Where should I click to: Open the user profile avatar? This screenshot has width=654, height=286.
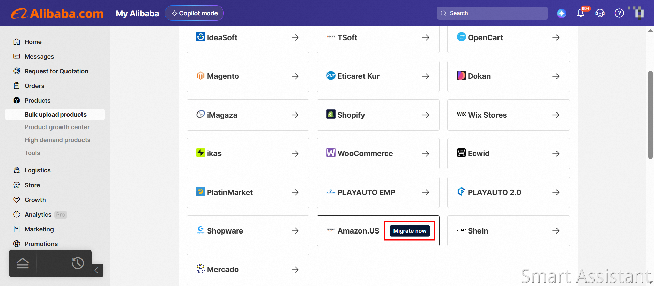click(639, 13)
